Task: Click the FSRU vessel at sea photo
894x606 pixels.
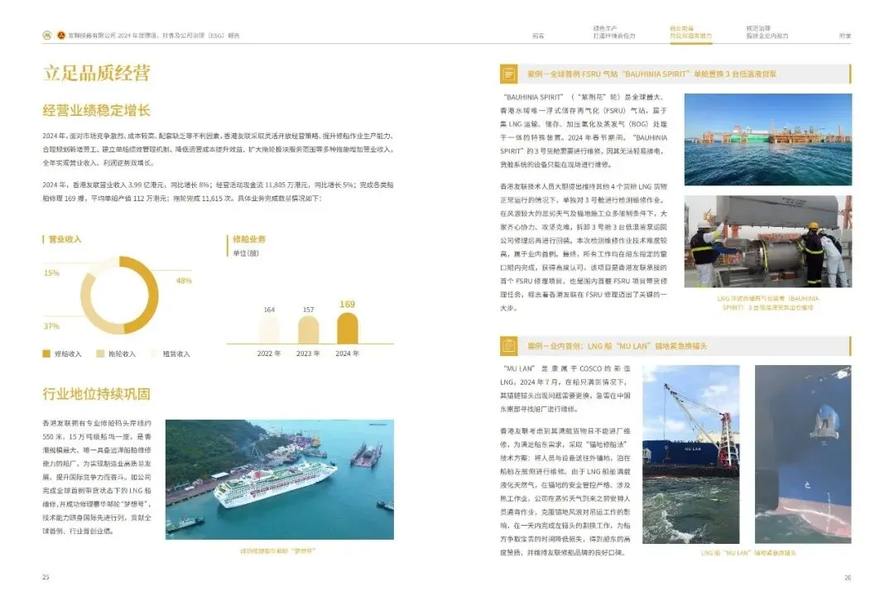Action: [x=768, y=140]
